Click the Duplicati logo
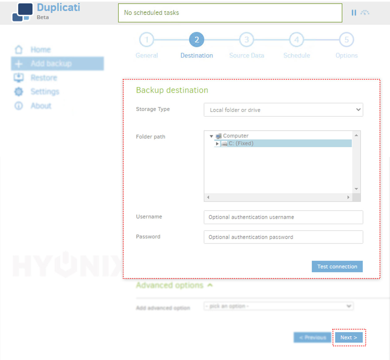This screenshot has width=390, height=360. (23, 12)
